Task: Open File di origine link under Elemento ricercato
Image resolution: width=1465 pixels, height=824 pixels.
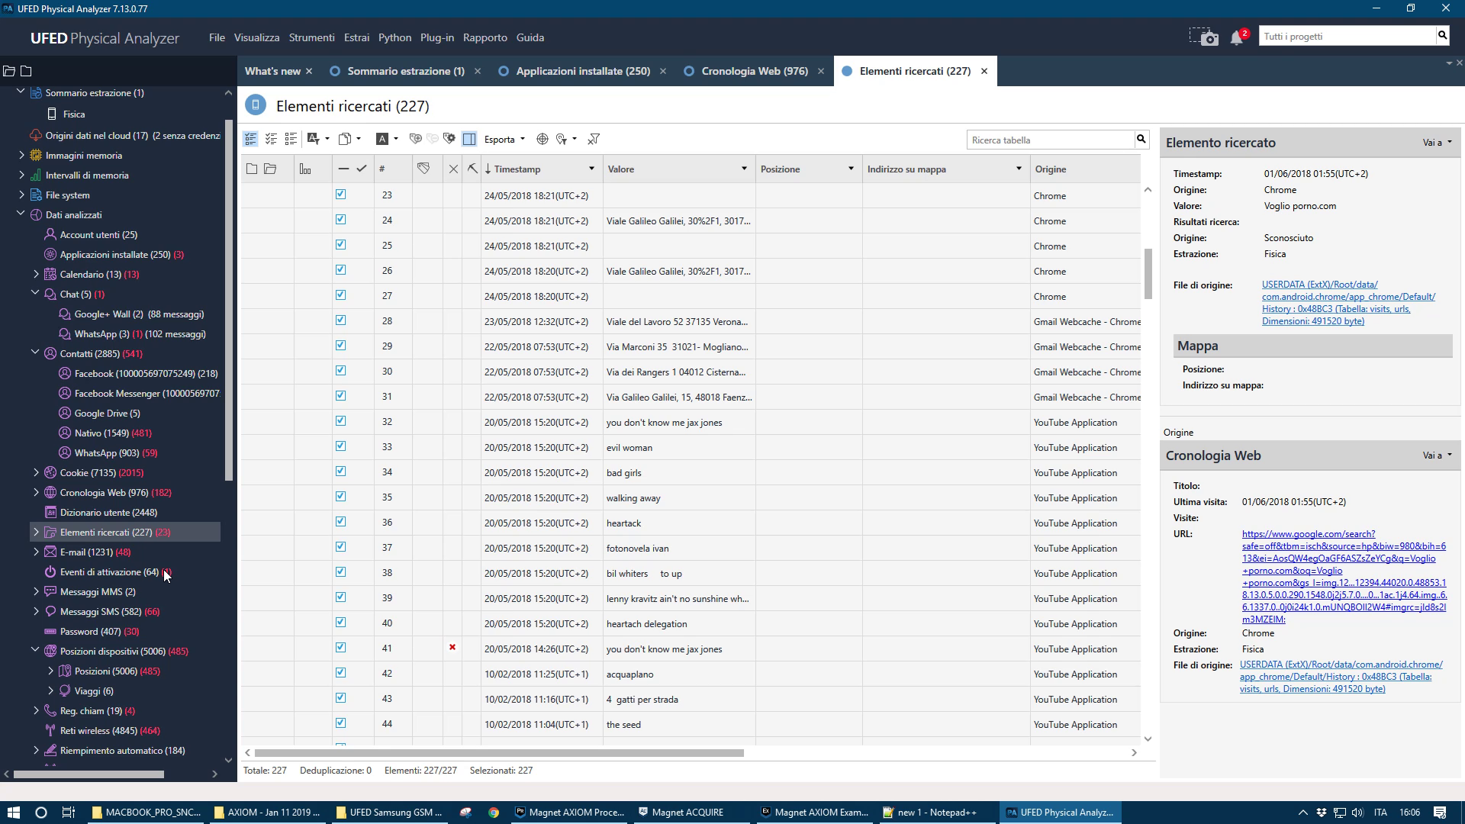Action: click(x=1348, y=303)
